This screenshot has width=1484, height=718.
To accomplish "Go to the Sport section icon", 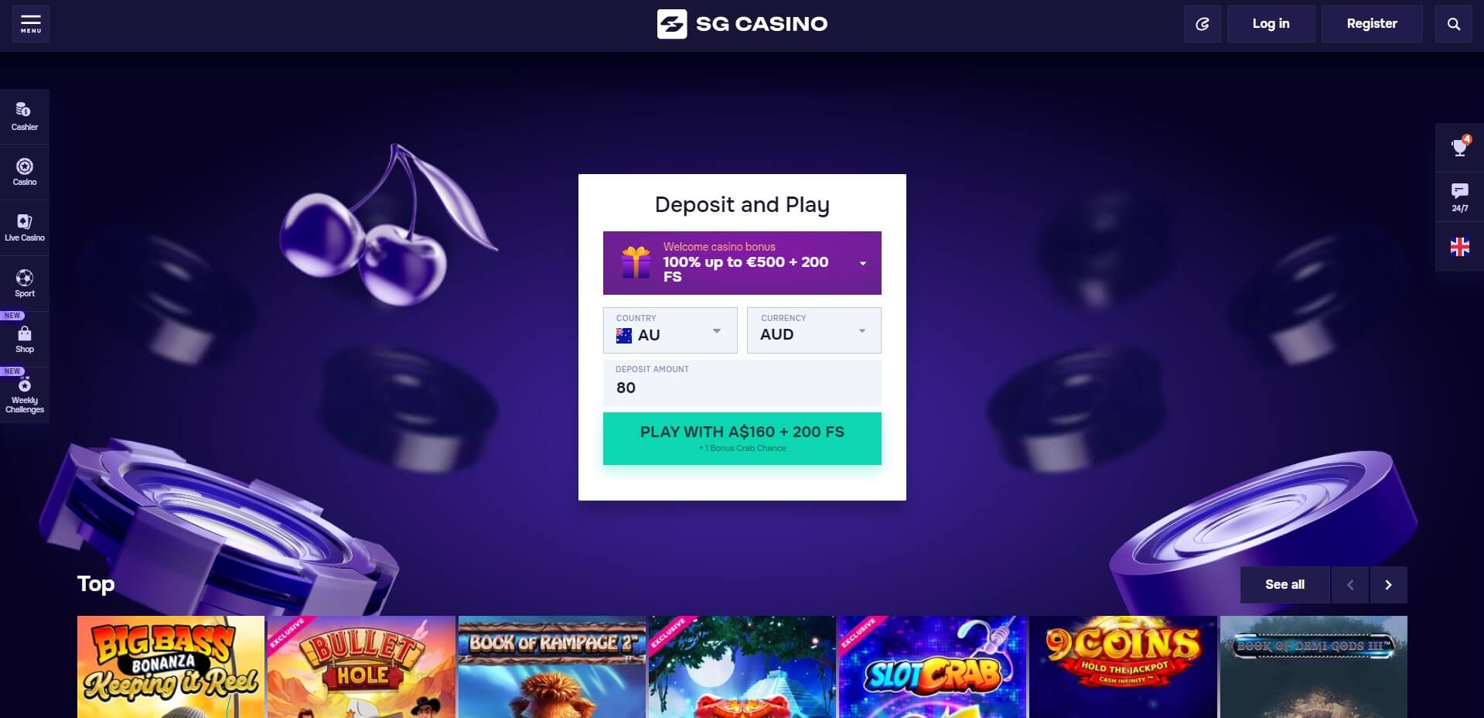I will coord(25,283).
